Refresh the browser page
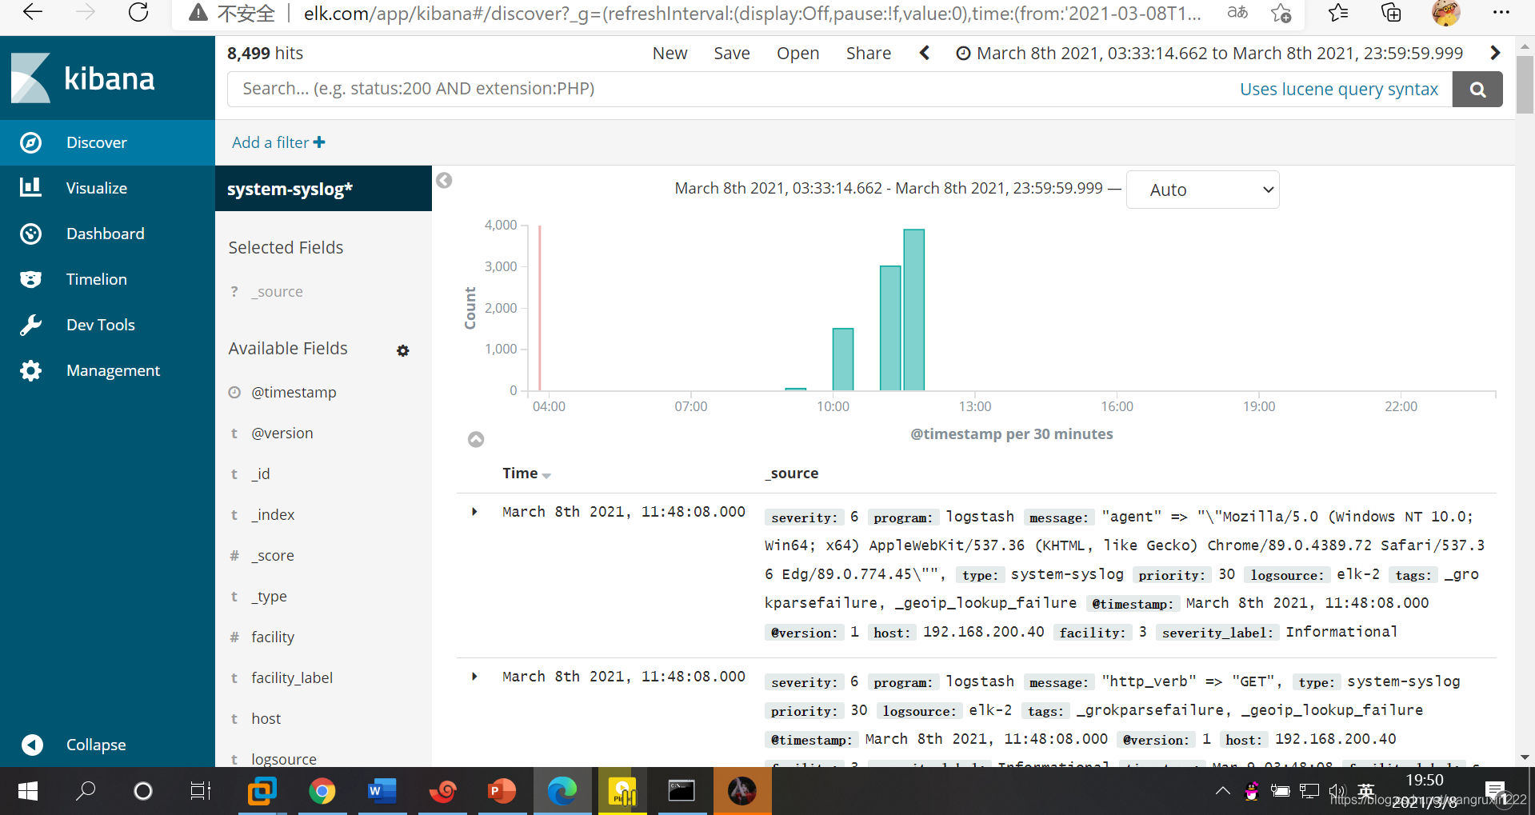Image resolution: width=1535 pixels, height=815 pixels. point(138,12)
